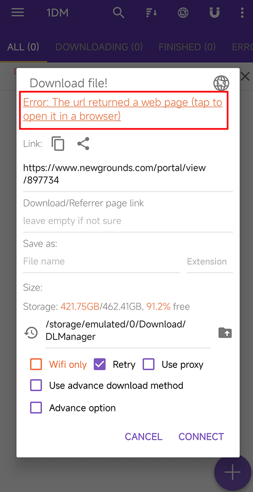Expand Advance option settings
Screen dimensions: 253x492
[36, 408]
